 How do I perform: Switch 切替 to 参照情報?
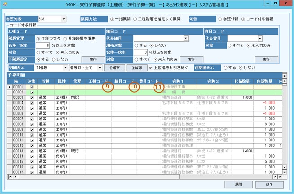tap(220, 20)
